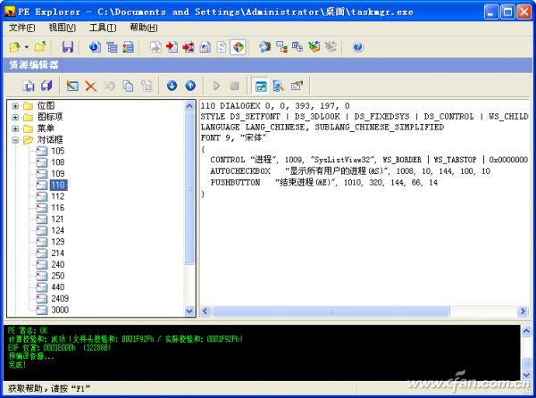This screenshot has height=398, width=536.
Task: Expand the 位图 folder node
Action: coord(15,106)
